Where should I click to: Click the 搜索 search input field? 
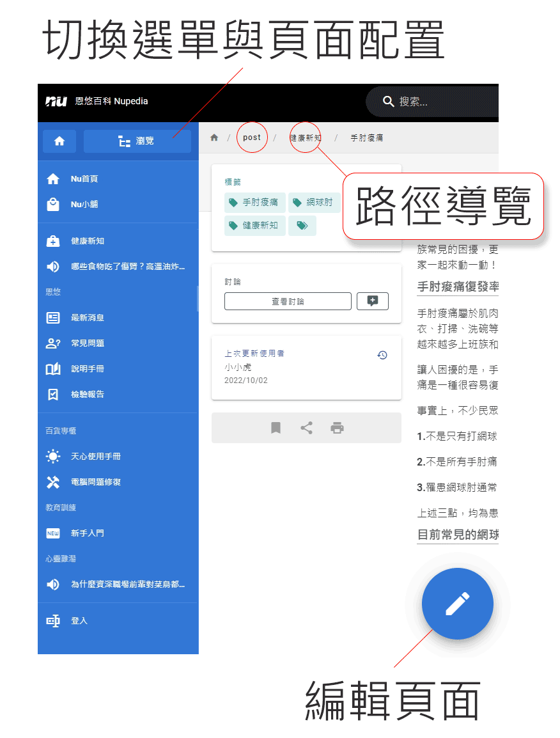[441, 102]
